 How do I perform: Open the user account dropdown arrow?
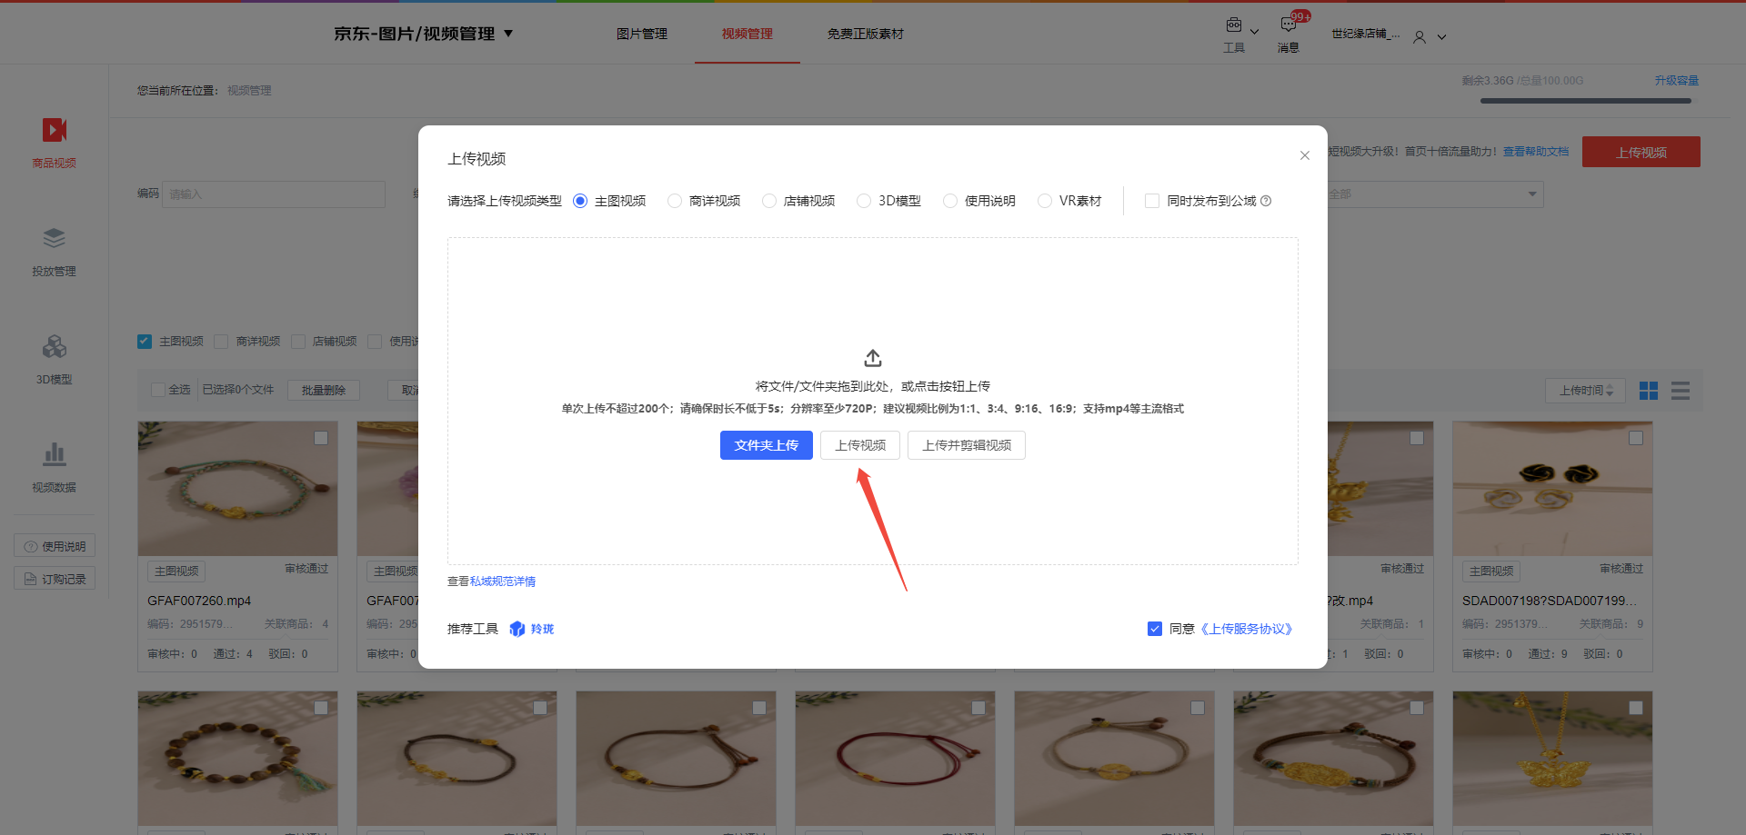click(1441, 37)
